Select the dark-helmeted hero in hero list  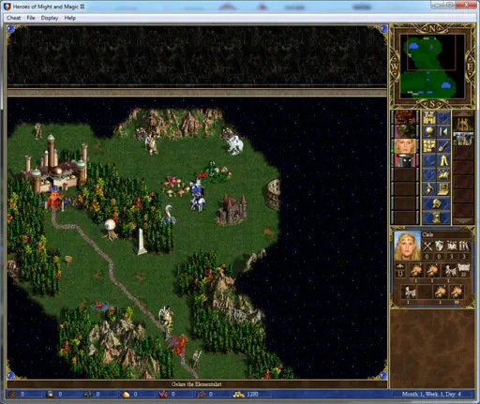(x=405, y=160)
